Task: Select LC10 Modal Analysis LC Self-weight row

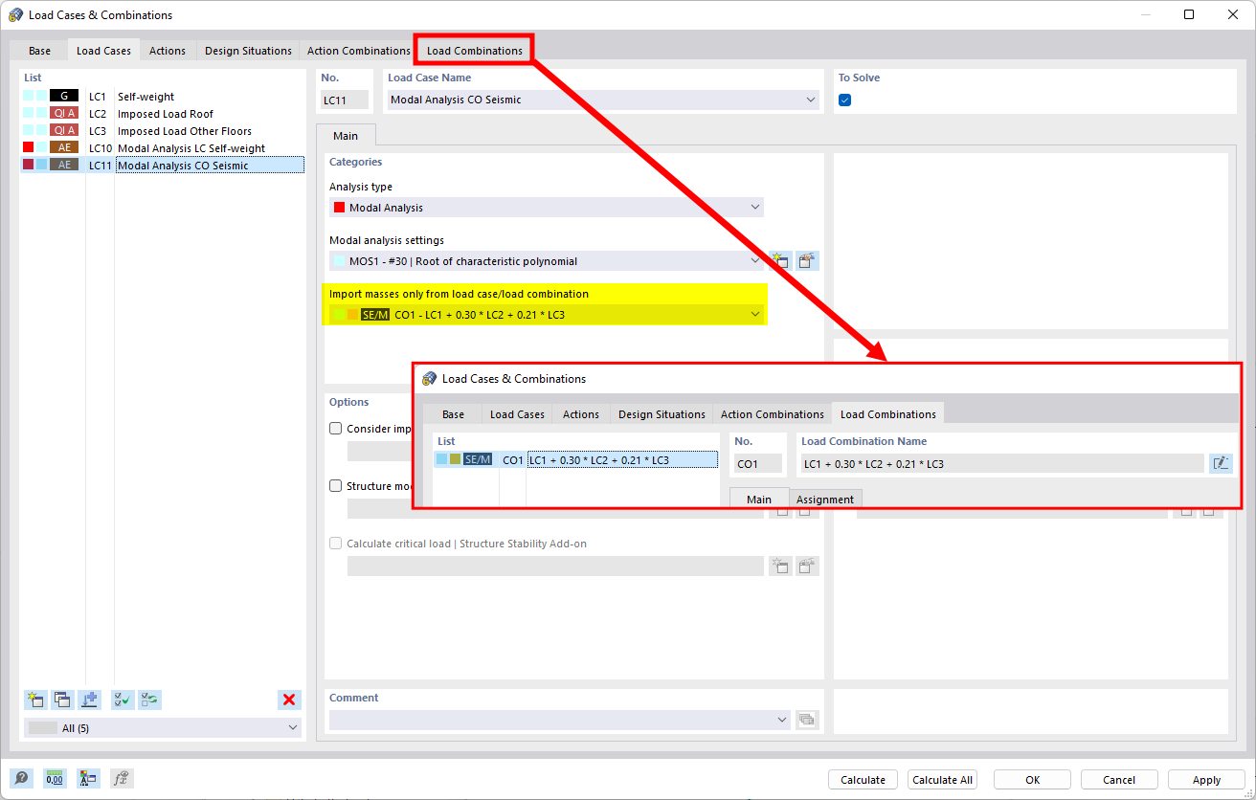Action: coord(163,147)
